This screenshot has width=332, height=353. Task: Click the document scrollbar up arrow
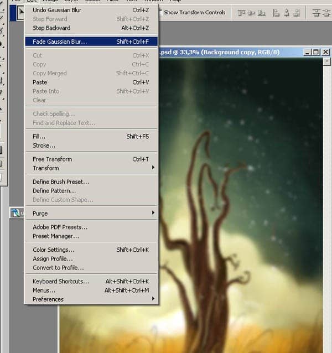pyautogui.click(x=327, y=61)
